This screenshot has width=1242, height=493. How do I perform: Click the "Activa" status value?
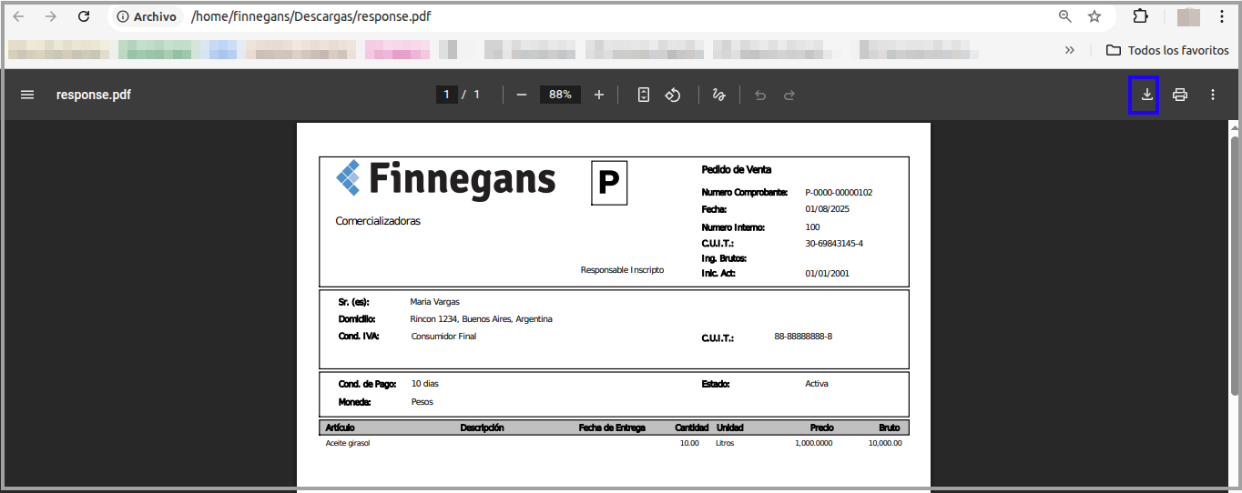pyautogui.click(x=817, y=384)
